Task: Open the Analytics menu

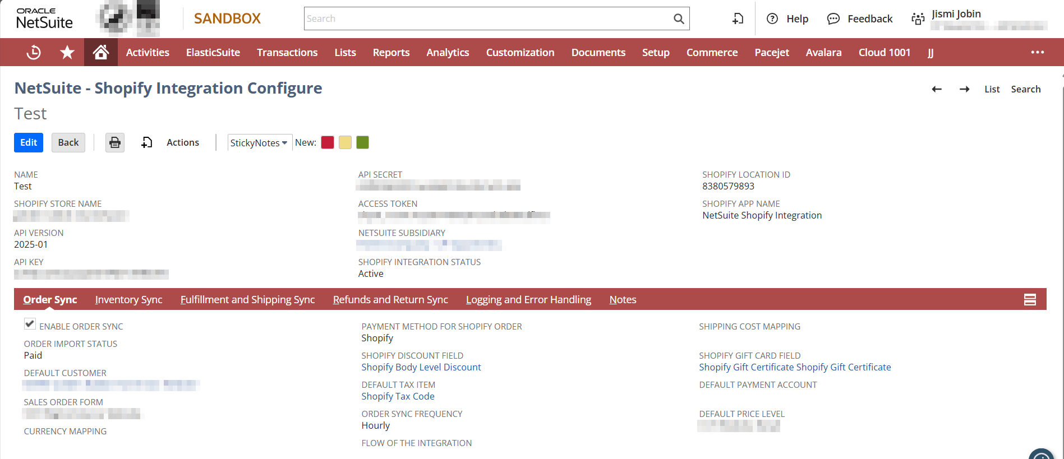Action: pos(448,52)
